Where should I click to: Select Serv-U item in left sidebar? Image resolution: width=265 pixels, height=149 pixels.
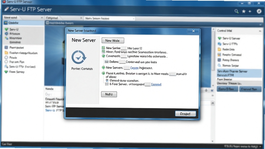pyautogui.click(x=14, y=29)
